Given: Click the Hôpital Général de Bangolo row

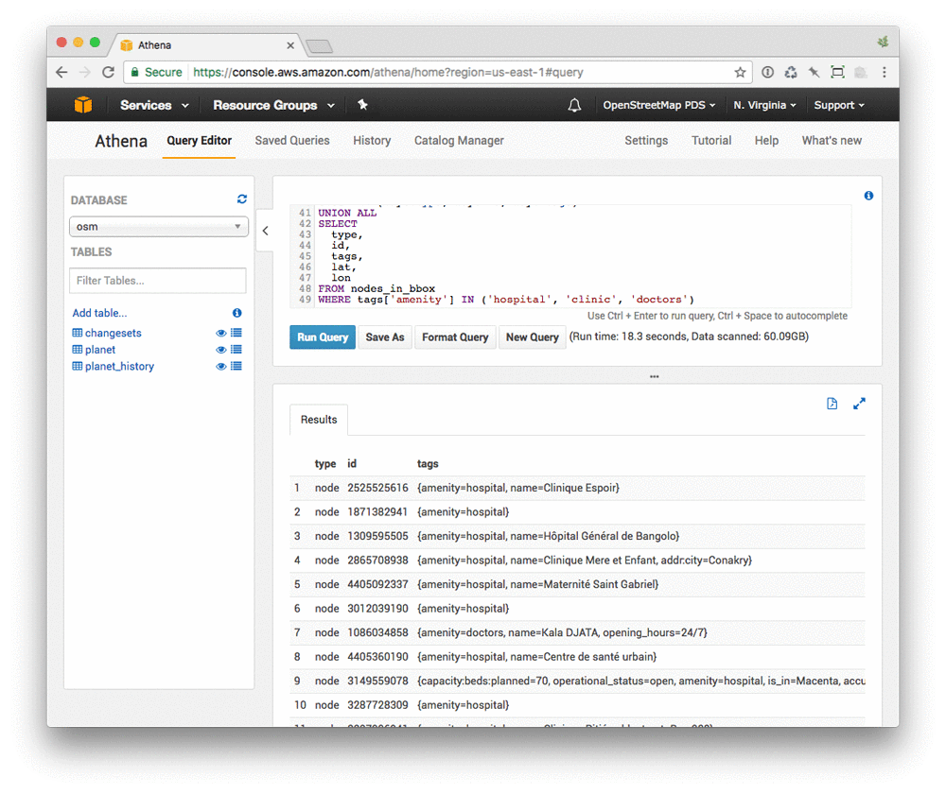Looking at the screenshot, I should click(x=577, y=536).
